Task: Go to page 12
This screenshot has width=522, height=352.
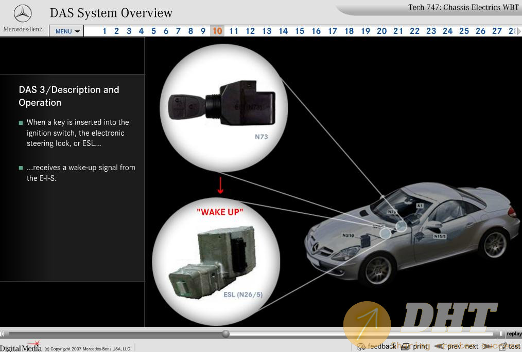Action: pyautogui.click(x=250, y=31)
